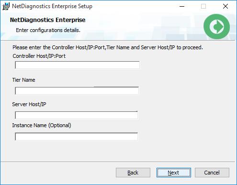This screenshot has width=237, height=185.
Task: Abort the installation with the Cancel button
Action: [x=212, y=173]
